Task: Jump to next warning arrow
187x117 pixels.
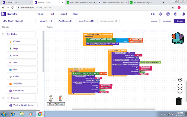Action: (51, 101)
